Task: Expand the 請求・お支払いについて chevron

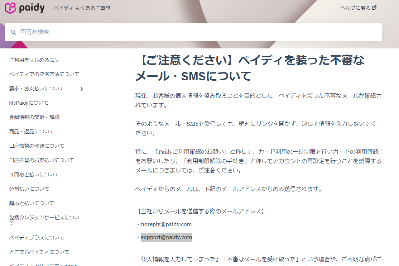Action: tap(82, 89)
